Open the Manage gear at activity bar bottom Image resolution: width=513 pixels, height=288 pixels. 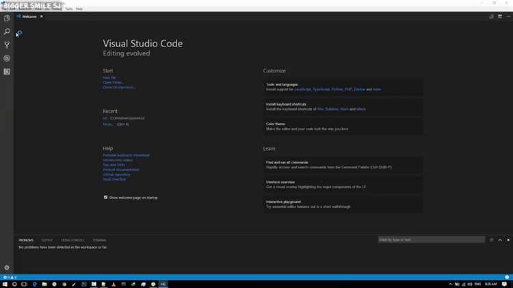pos(7,267)
